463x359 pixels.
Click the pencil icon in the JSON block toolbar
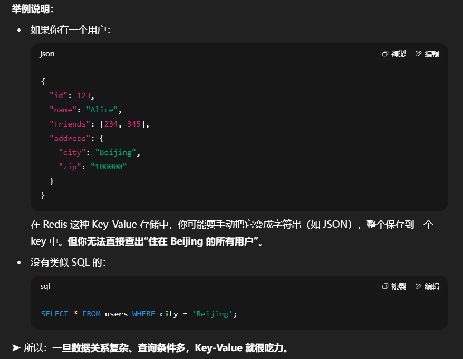[419, 53]
